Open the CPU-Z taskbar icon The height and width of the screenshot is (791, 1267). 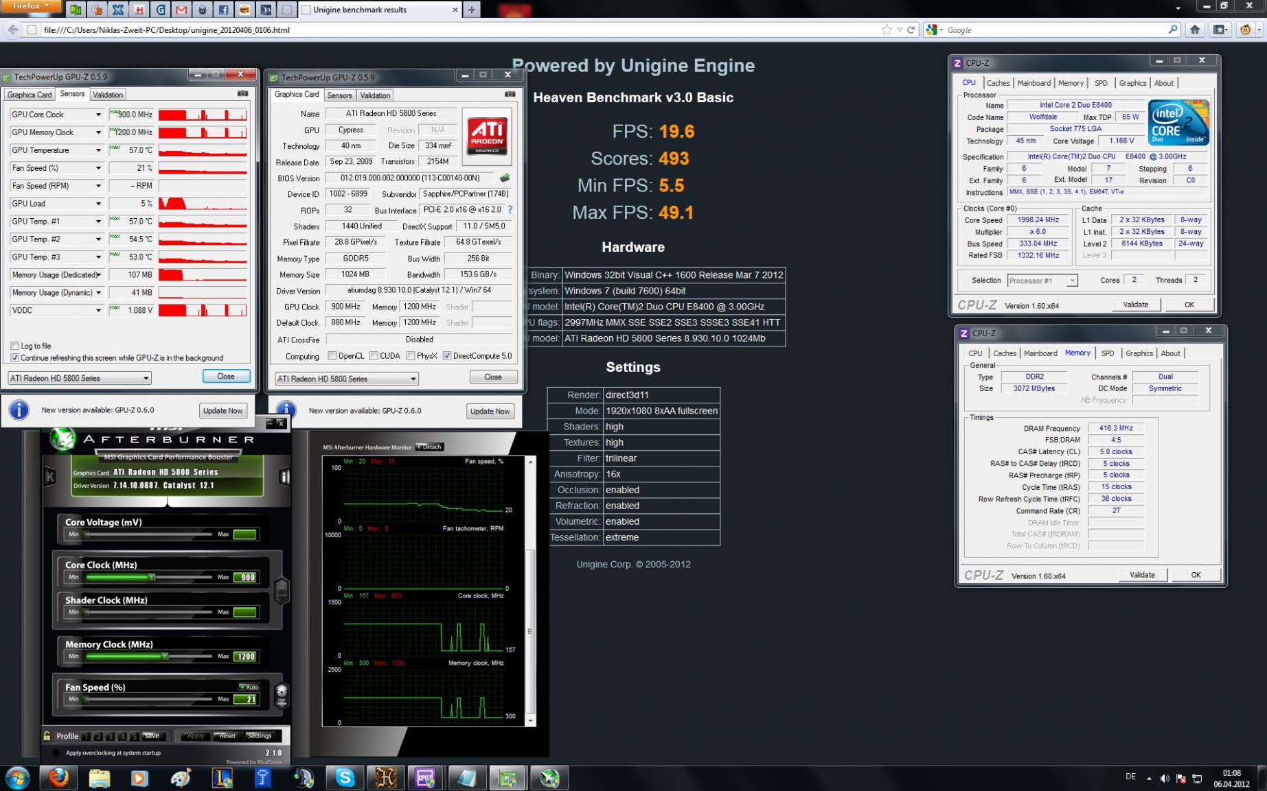425,777
